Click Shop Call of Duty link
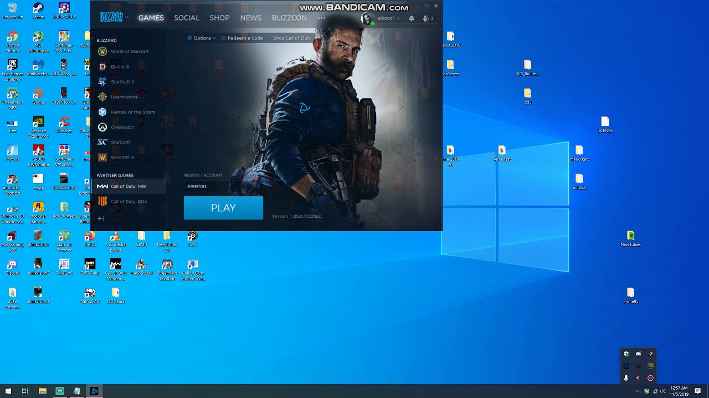Viewport: 709px width, 398px height. [289, 38]
